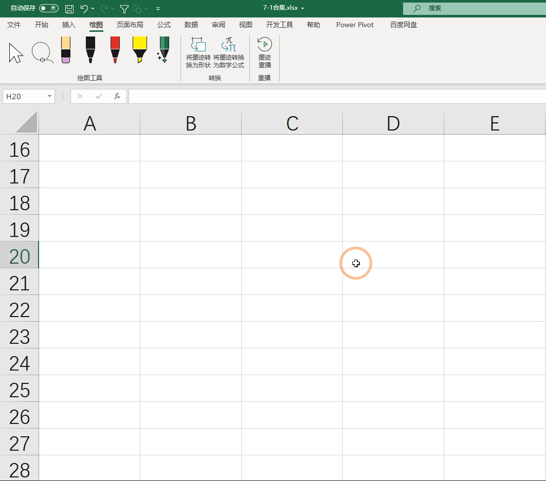Open the Redo history dropdown arrow
The height and width of the screenshot is (481, 546).
[x=113, y=9]
